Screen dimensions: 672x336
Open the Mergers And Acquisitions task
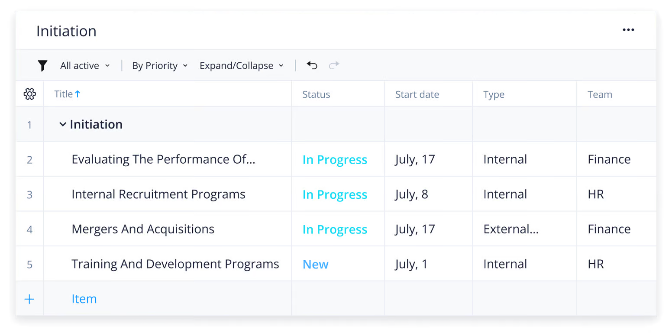pyautogui.click(x=143, y=229)
